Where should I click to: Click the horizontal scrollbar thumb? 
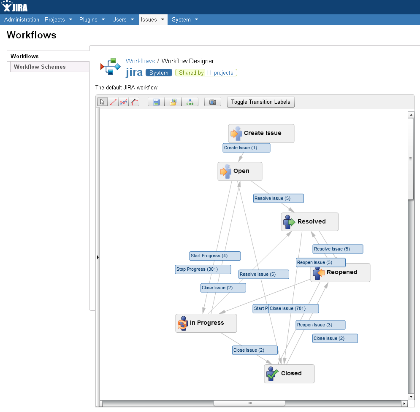click(249, 403)
